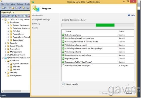Click the Filter icon in Object Explorer toolbar
The image size is (141, 98).
point(22,16)
